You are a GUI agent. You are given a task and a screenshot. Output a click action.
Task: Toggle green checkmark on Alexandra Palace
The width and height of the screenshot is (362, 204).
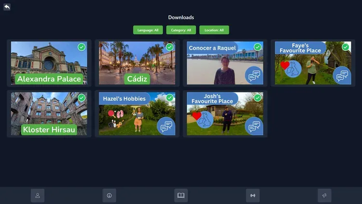tap(82, 47)
